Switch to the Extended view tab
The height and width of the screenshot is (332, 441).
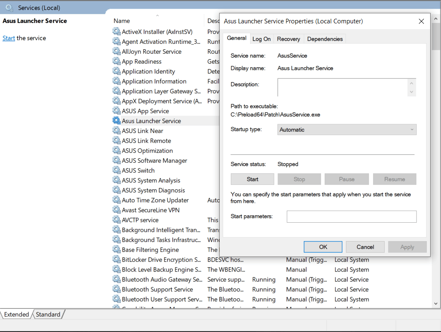click(16, 314)
